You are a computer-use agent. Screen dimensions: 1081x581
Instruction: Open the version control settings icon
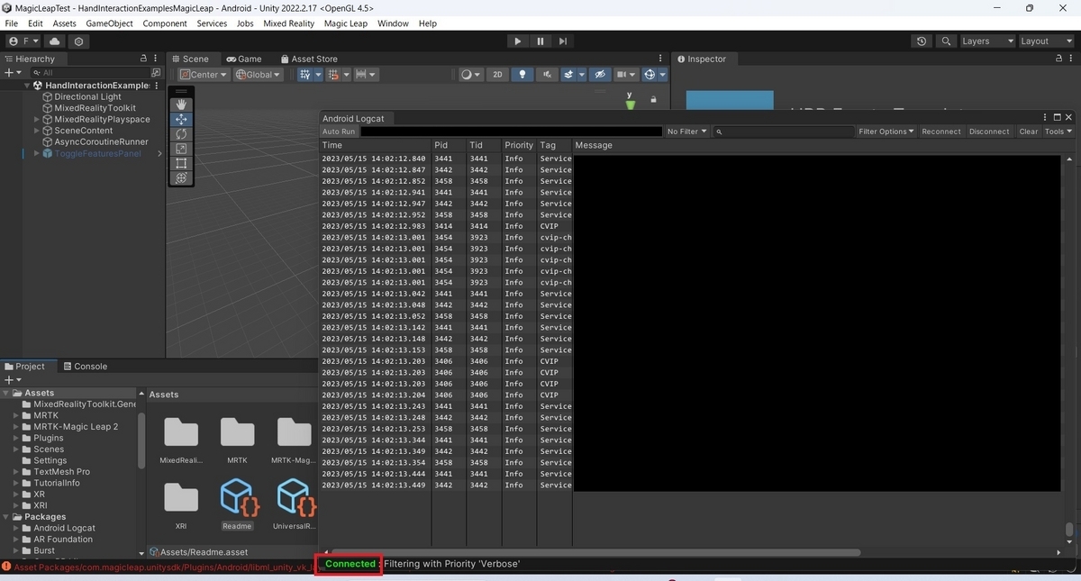click(79, 41)
